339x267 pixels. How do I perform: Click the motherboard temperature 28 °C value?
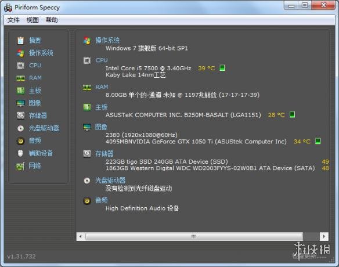click(276, 115)
